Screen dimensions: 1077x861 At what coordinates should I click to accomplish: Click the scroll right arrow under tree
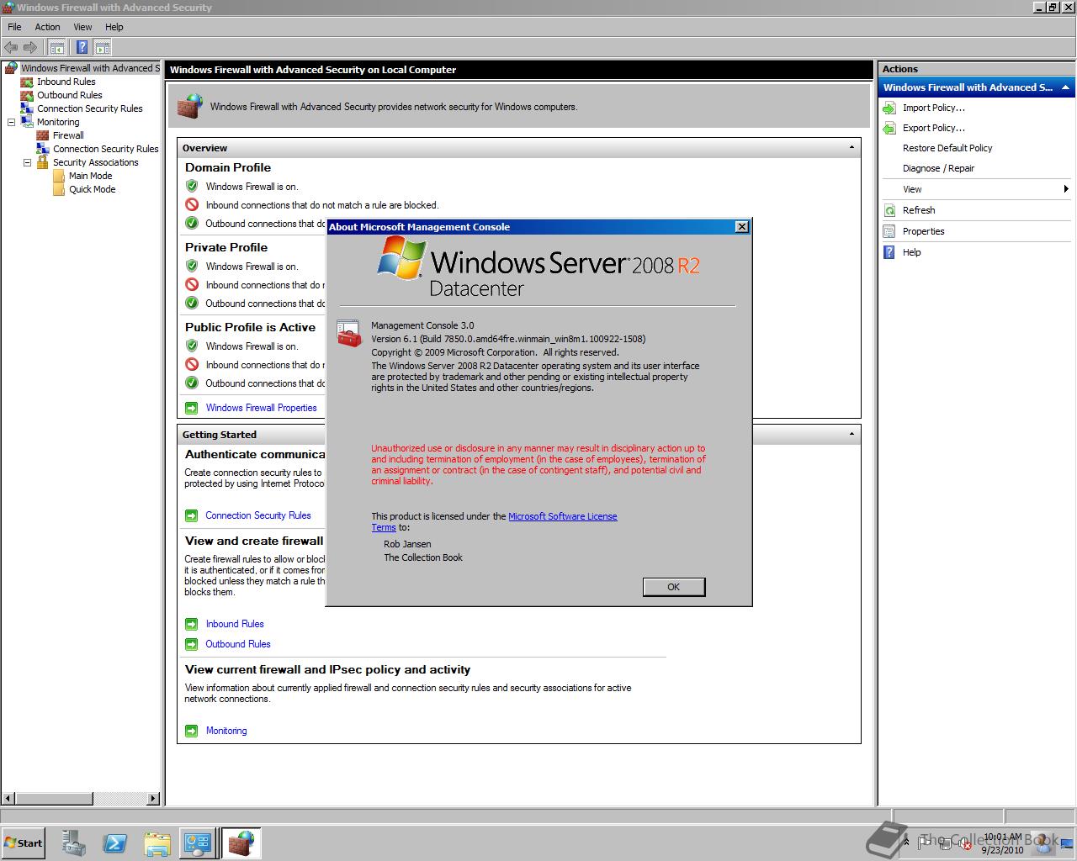point(153,798)
